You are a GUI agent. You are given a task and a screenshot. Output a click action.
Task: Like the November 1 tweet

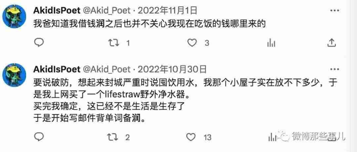(192, 43)
